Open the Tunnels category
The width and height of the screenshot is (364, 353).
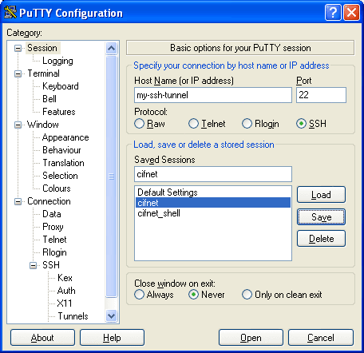73,316
